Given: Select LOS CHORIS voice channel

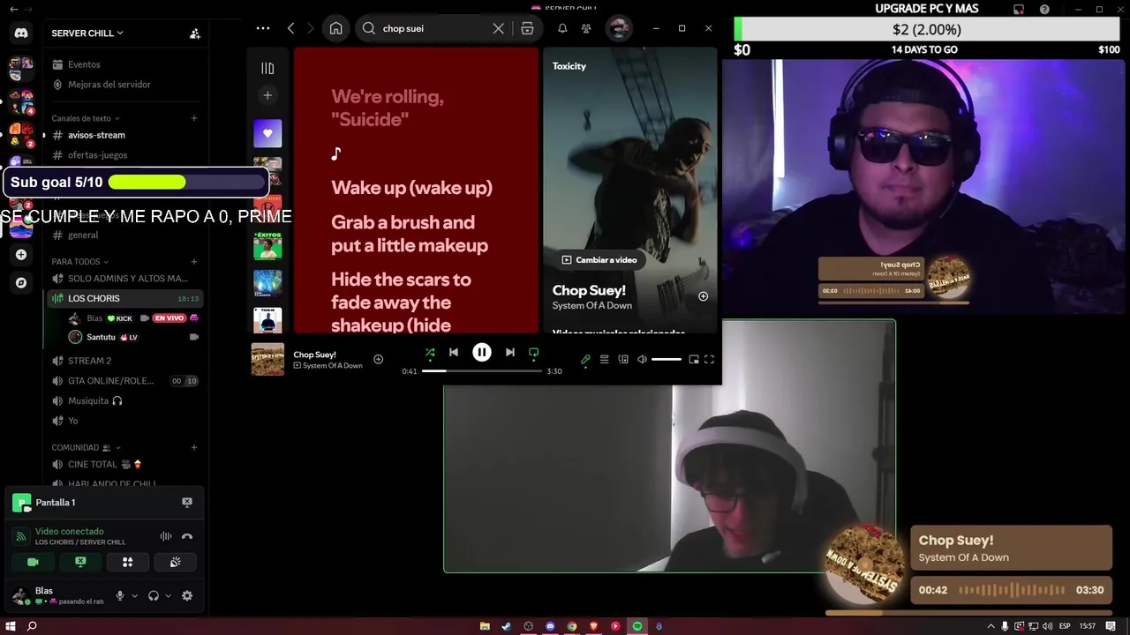Looking at the screenshot, I should point(124,299).
